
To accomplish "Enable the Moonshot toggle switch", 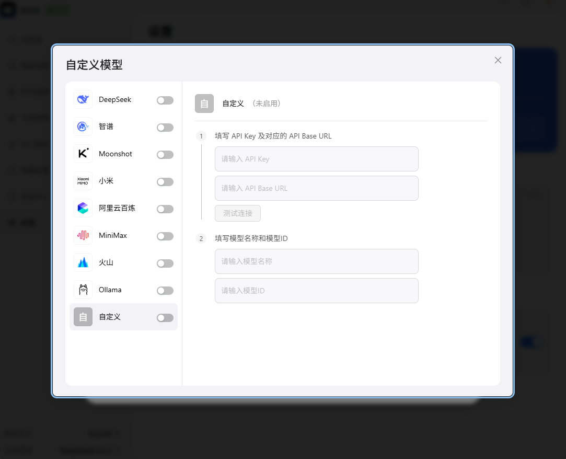I will [x=165, y=154].
